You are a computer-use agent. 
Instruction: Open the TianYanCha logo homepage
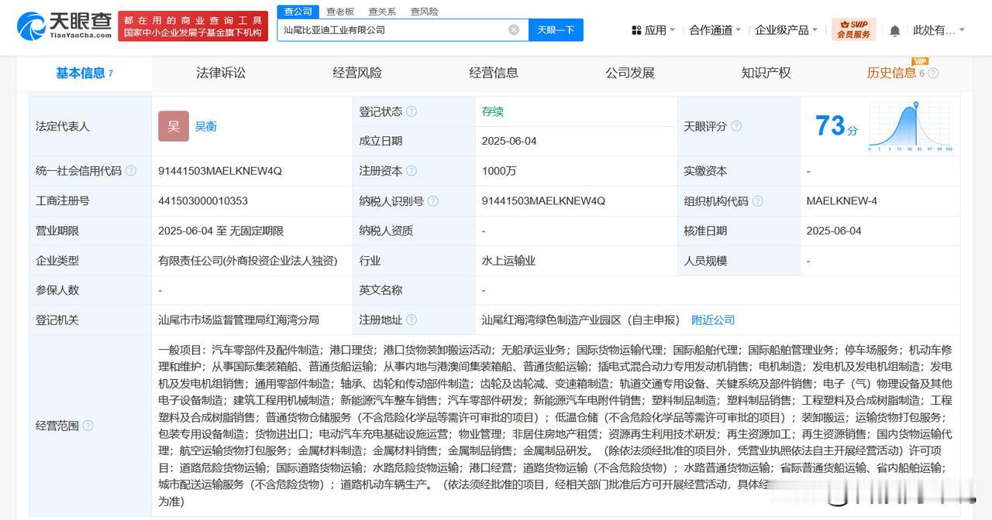point(64,26)
